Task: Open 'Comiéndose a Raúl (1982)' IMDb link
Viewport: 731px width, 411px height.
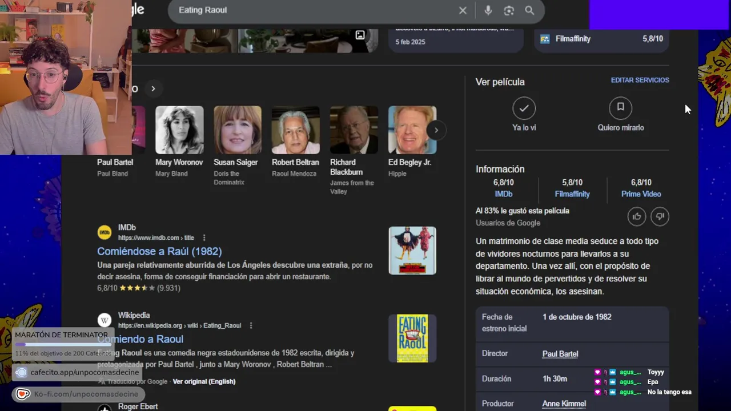Action: [159, 251]
